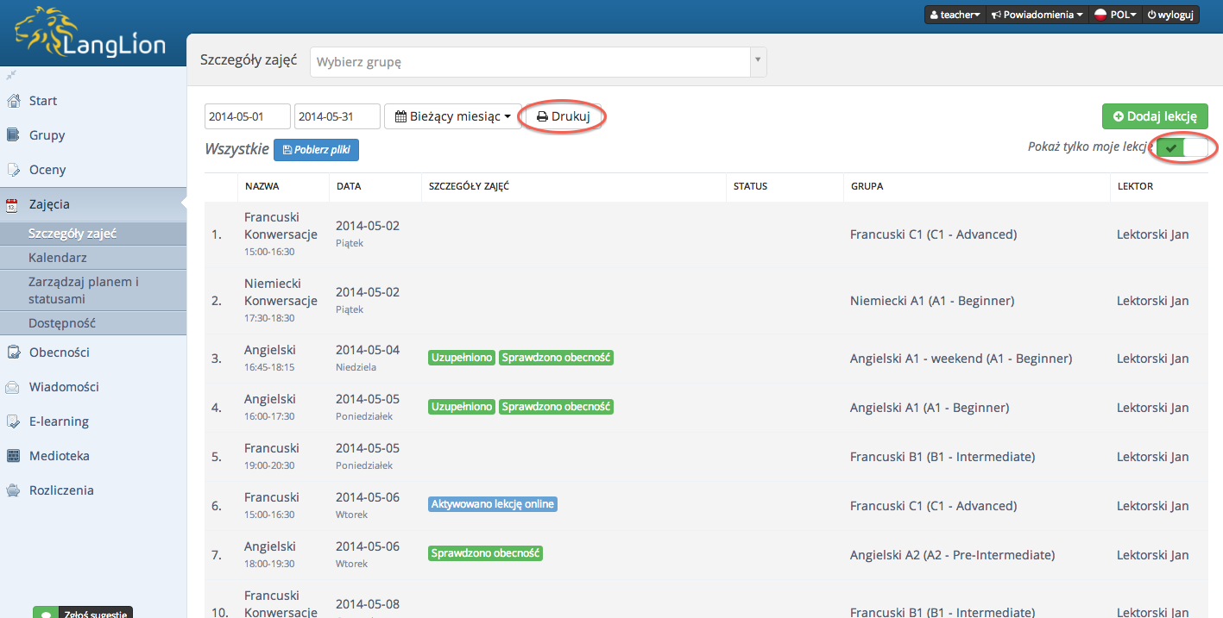Click the 'Pobierz pliki' button
The height and width of the screenshot is (618, 1223).
pos(316,149)
